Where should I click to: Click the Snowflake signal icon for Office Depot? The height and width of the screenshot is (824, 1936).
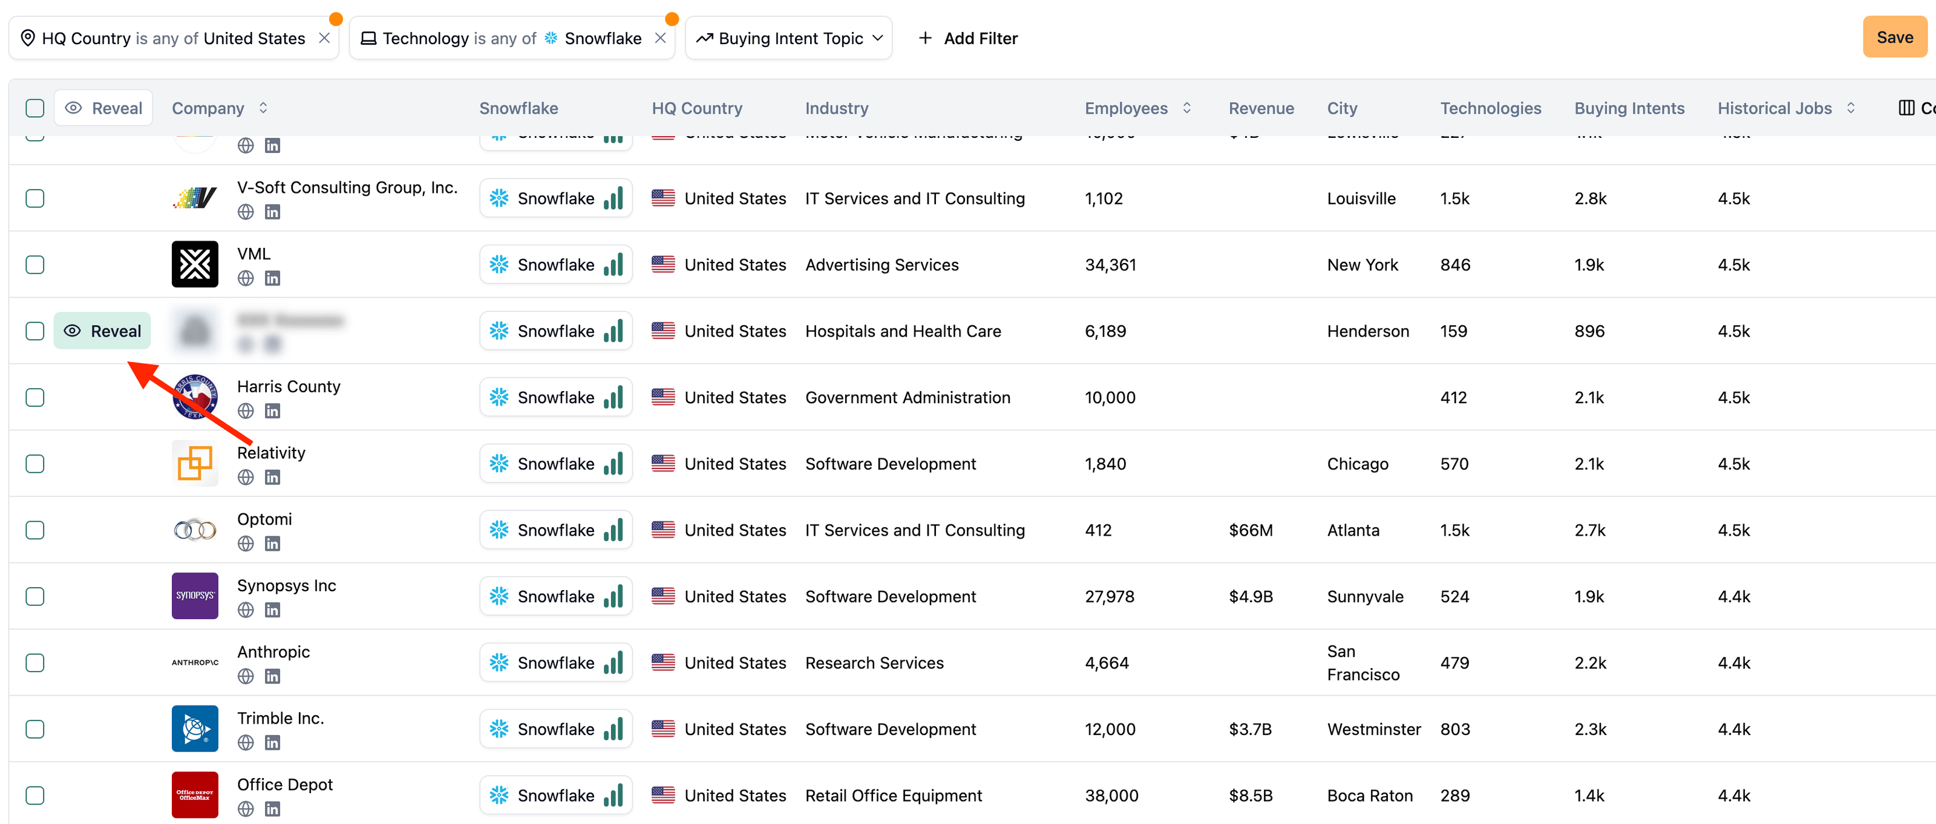pos(613,795)
